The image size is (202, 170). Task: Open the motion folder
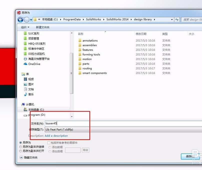click(x=87, y=59)
